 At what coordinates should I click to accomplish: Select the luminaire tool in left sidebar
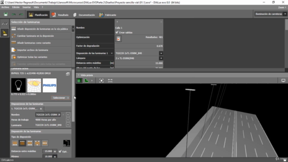click(4, 33)
